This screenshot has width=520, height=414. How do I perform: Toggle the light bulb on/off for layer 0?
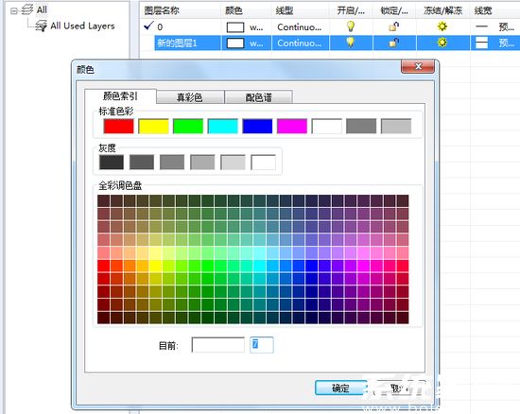pos(351,26)
